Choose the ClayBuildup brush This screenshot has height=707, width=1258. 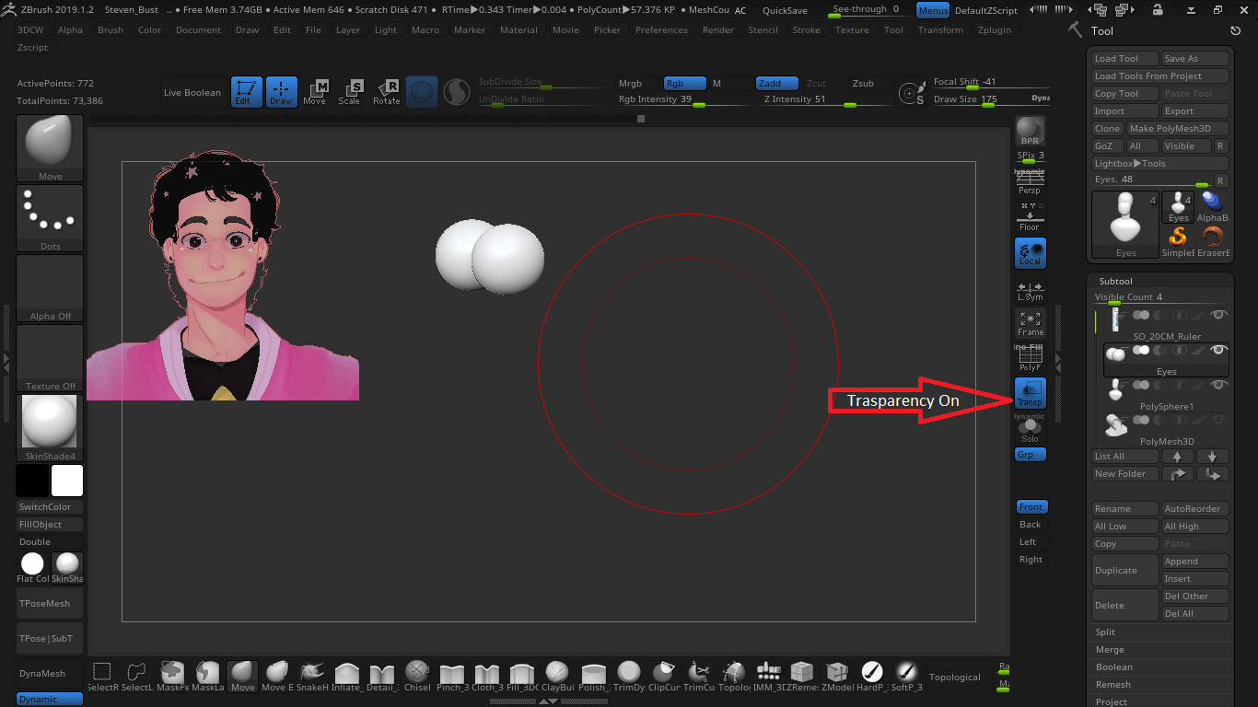557,676
